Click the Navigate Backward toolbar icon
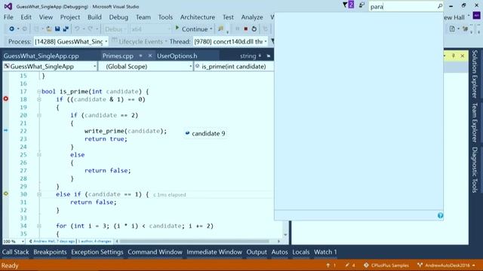The width and height of the screenshot is (483, 271). 11,29
